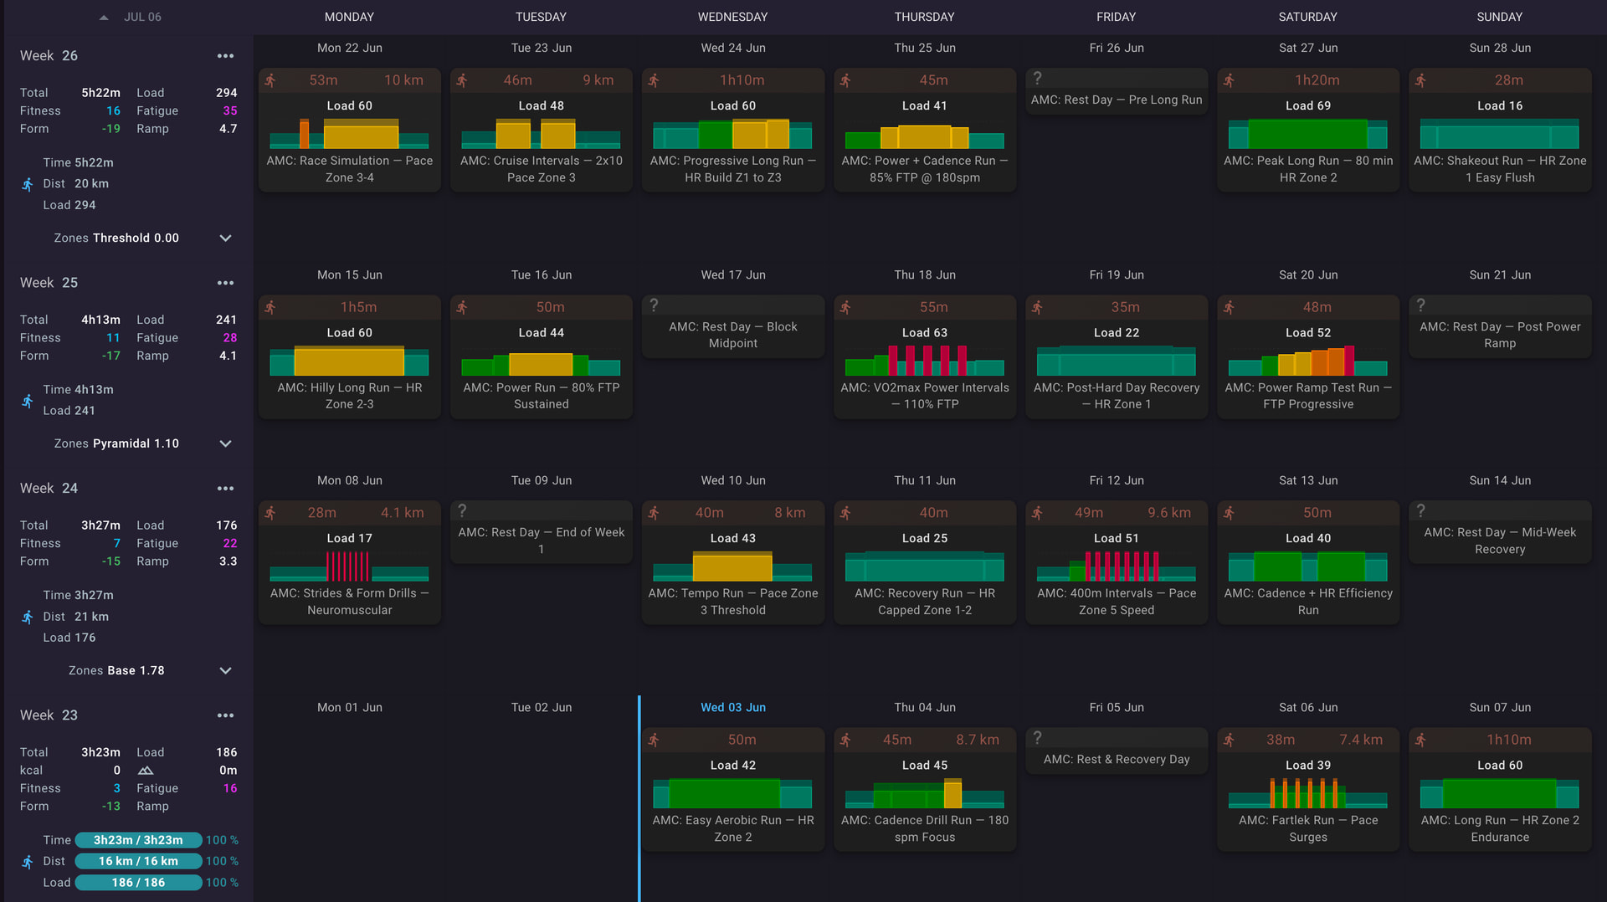Open VO2max Power Intervals workout chart
The height and width of the screenshot is (902, 1607).
pyautogui.click(x=924, y=361)
